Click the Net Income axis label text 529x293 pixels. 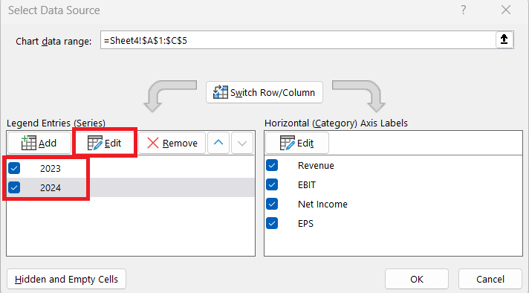tap(322, 205)
